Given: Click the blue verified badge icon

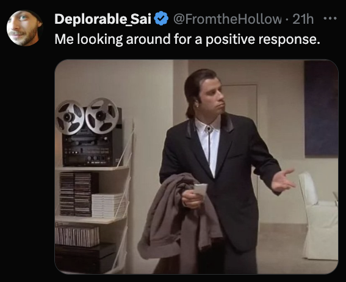Looking at the screenshot, I should 161,18.
